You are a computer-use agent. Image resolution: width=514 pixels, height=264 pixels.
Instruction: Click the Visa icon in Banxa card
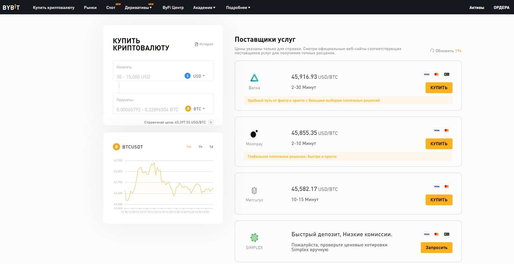coord(426,74)
